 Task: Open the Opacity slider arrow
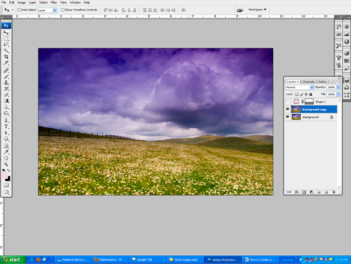click(338, 87)
